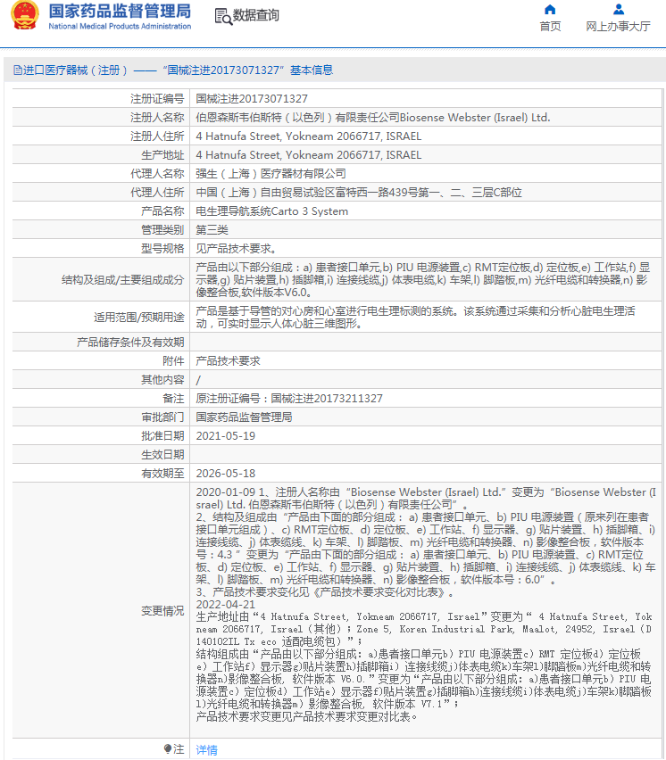Viewport: 666px width, 760px height.
Task: Click registration number 国械注进20173071327 value
Action: [252, 99]
